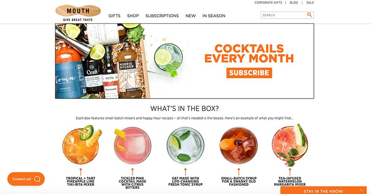Open the IN SEASON menu
Screen dimensions: 371x194
click(214, 16)
